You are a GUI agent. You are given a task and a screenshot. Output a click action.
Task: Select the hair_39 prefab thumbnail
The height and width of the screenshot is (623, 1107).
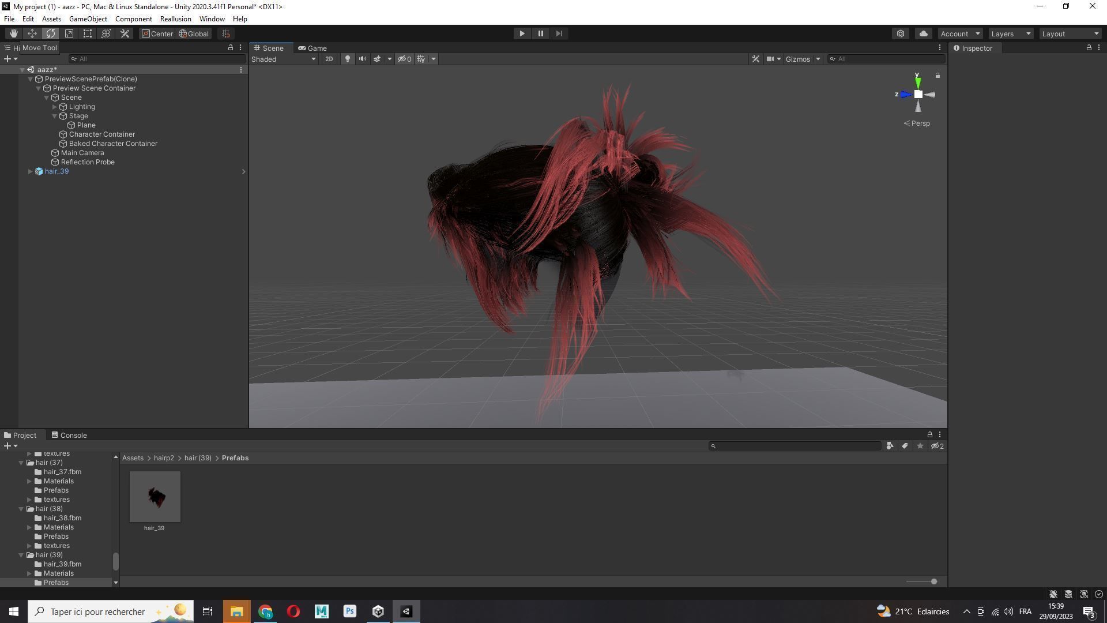155,497
